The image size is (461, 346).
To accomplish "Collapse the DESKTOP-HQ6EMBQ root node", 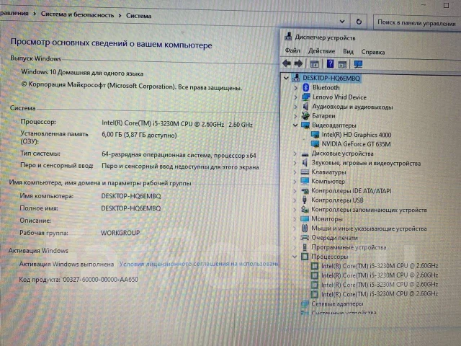I will [286, 78].
